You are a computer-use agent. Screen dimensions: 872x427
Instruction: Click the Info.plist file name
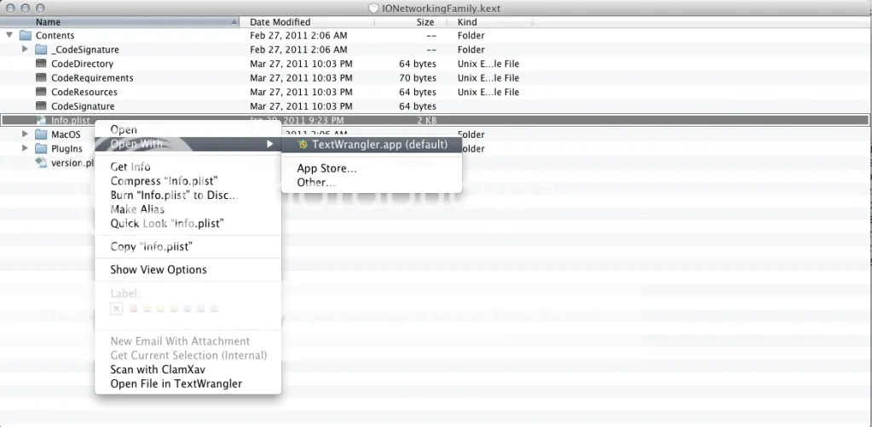tap(71, 120)
